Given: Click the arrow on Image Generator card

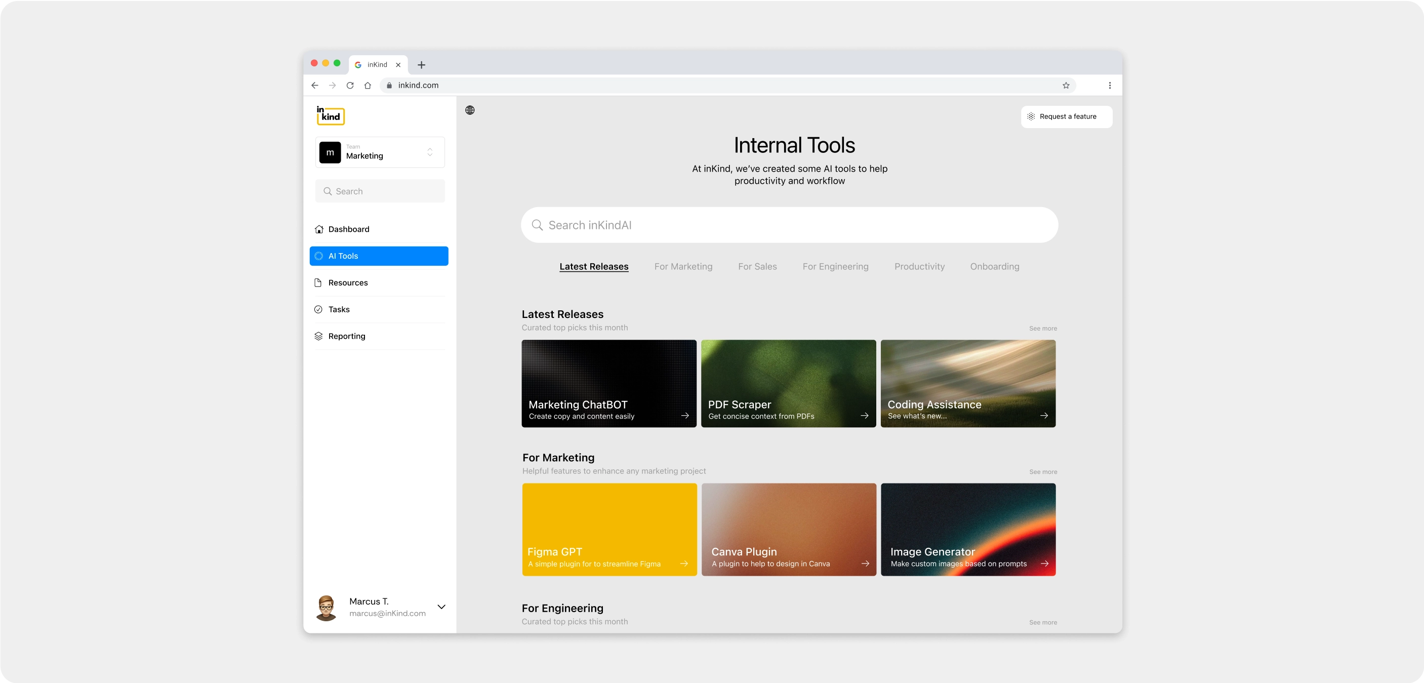Looking at the screenshot, I should click(x=1045, y=564).
